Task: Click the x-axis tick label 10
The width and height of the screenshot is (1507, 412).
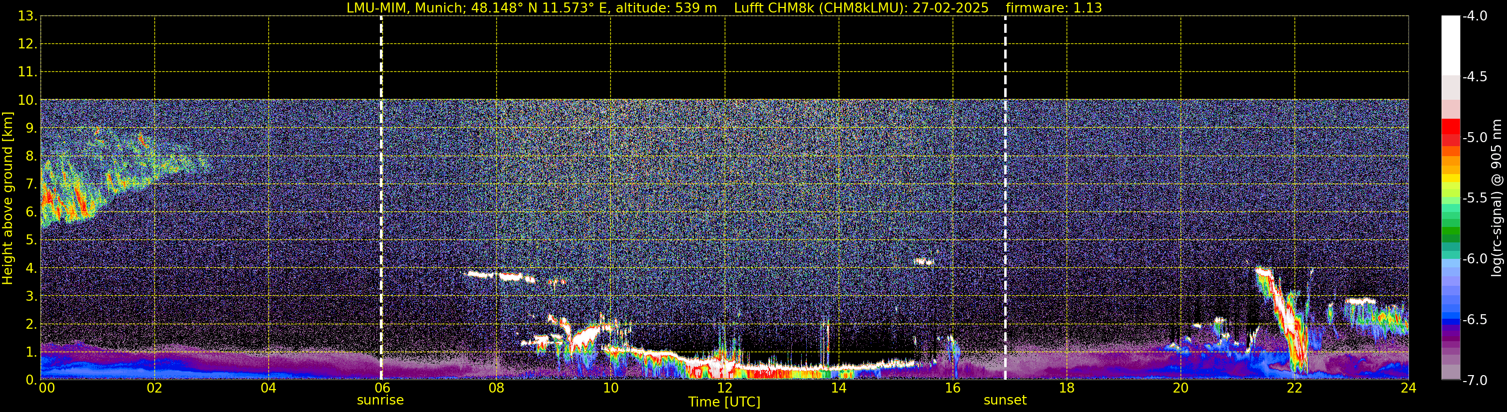Action: tap(610, 388)
